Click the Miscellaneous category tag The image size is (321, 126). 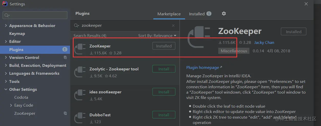click(x=234, y=51)
